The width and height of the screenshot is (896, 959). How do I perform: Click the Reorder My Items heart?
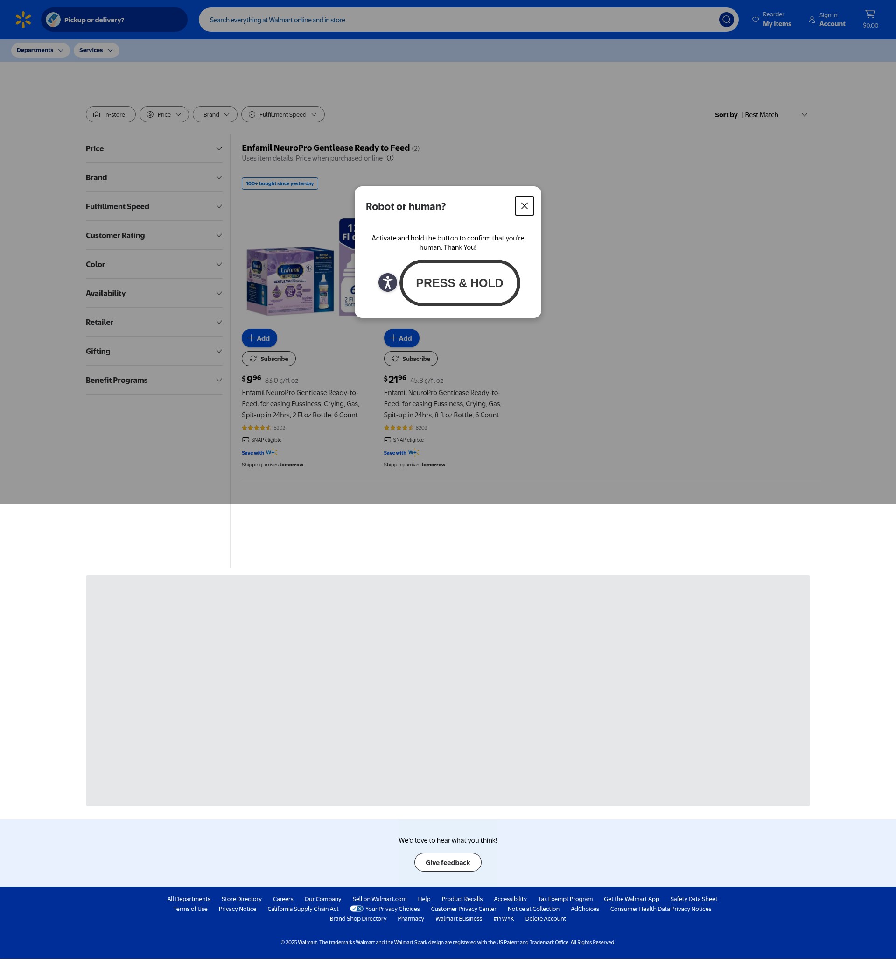[x=755, y=20]
